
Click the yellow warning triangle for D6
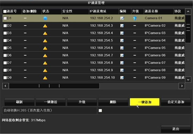[x=45, y=55]
